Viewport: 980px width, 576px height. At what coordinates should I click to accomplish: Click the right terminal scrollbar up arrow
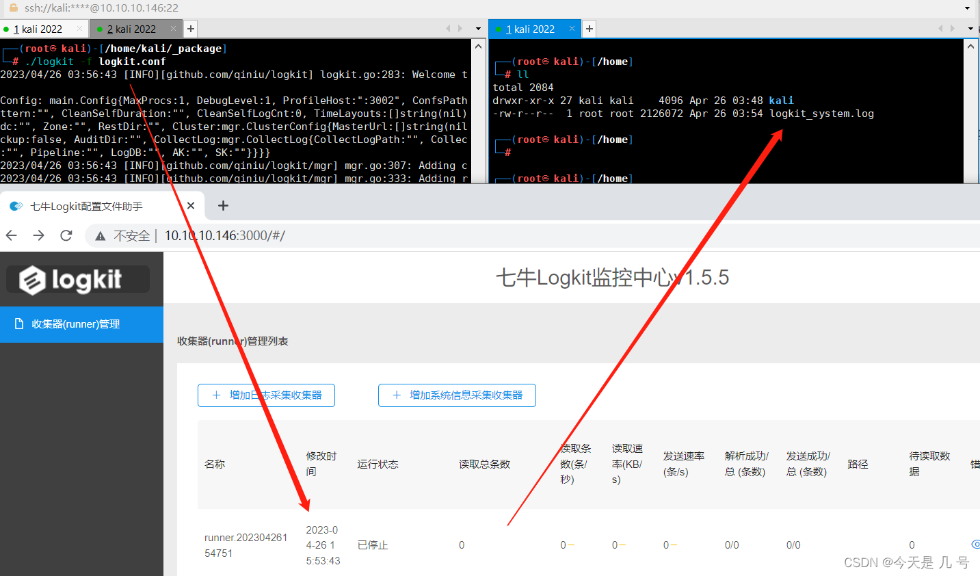click(x=970, y=46)
